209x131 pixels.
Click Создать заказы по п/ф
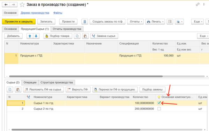pyautogui.click(x=107, y=22)
